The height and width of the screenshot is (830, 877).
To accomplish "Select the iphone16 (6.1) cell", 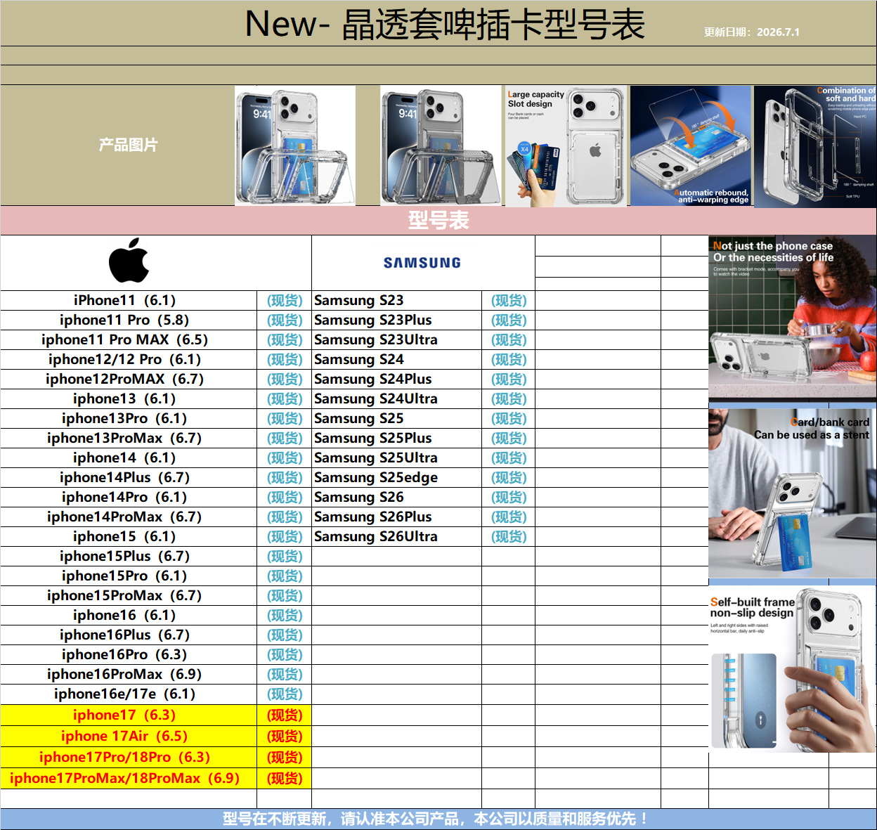I will 129,616.
